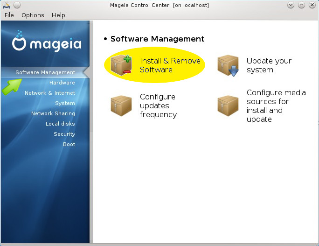
Task: Switch to the Hardware section
Action: click(62, 83)
